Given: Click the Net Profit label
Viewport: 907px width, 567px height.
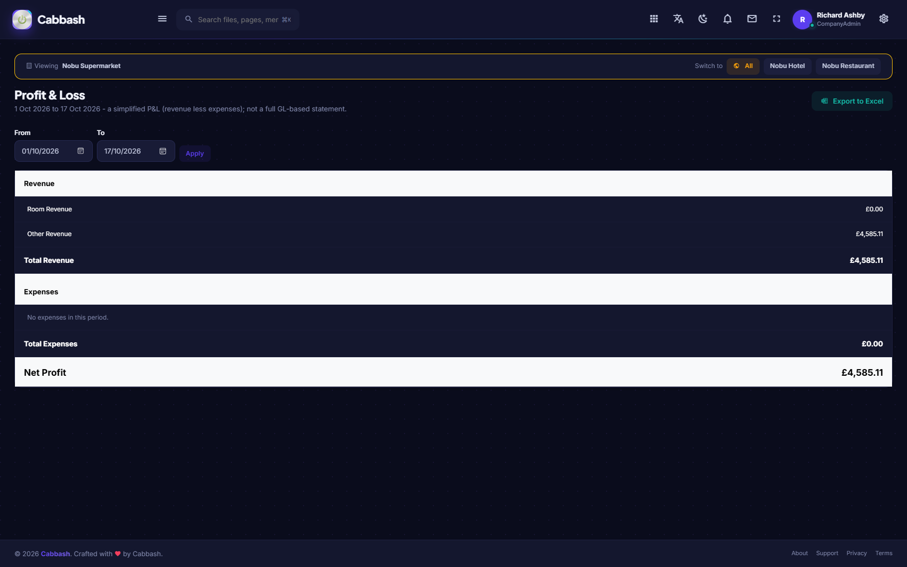Looking at the screenshot, I should 45,372.
